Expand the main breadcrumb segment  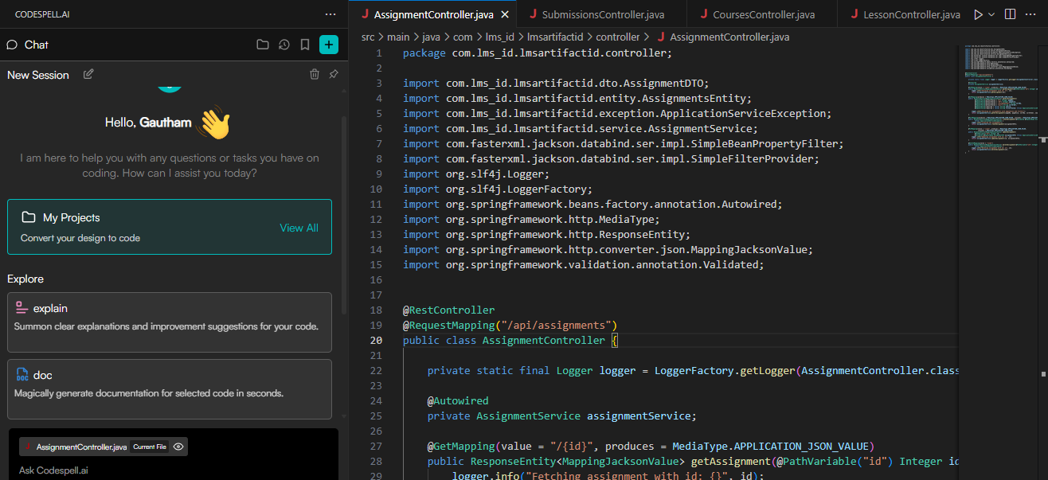click(398, 37)
